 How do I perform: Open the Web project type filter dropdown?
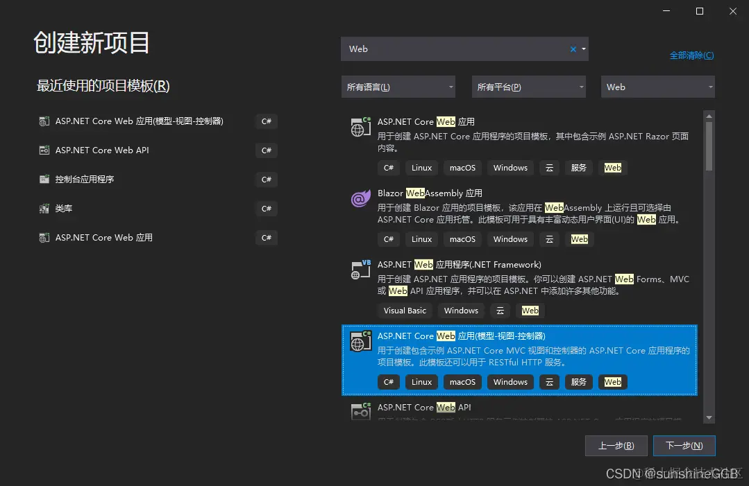(x=658, y=87)
